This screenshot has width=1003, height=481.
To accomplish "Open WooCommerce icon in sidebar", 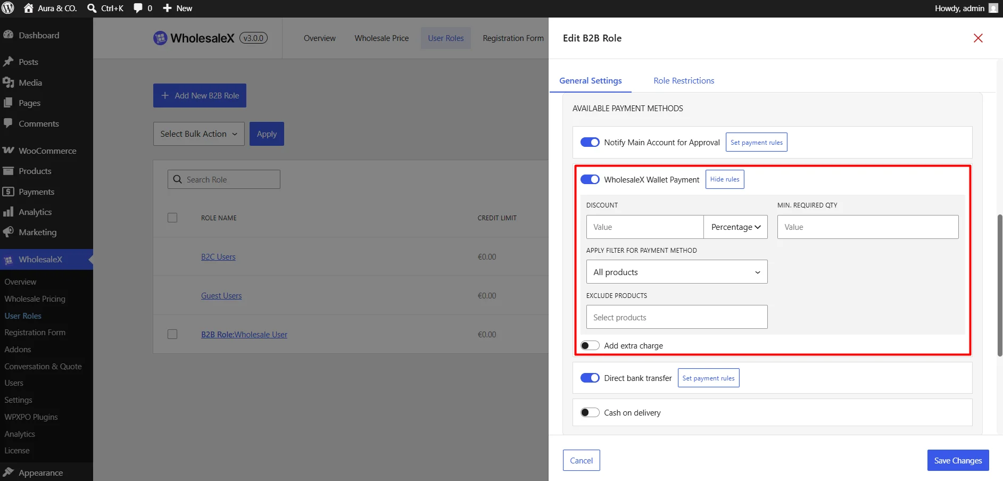I will click(8, 151).
